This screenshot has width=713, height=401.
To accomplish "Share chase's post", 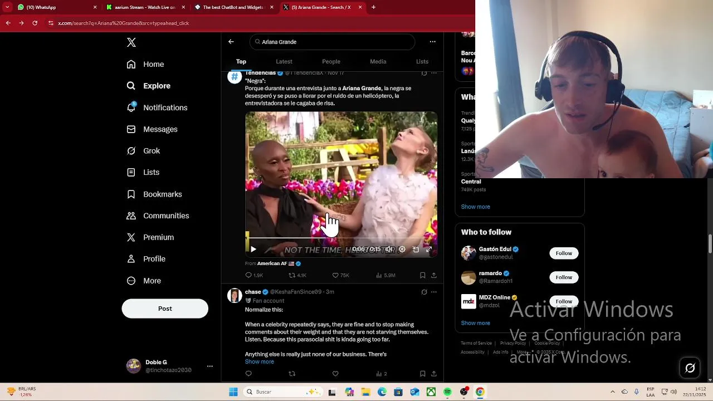I will point(434,374).
